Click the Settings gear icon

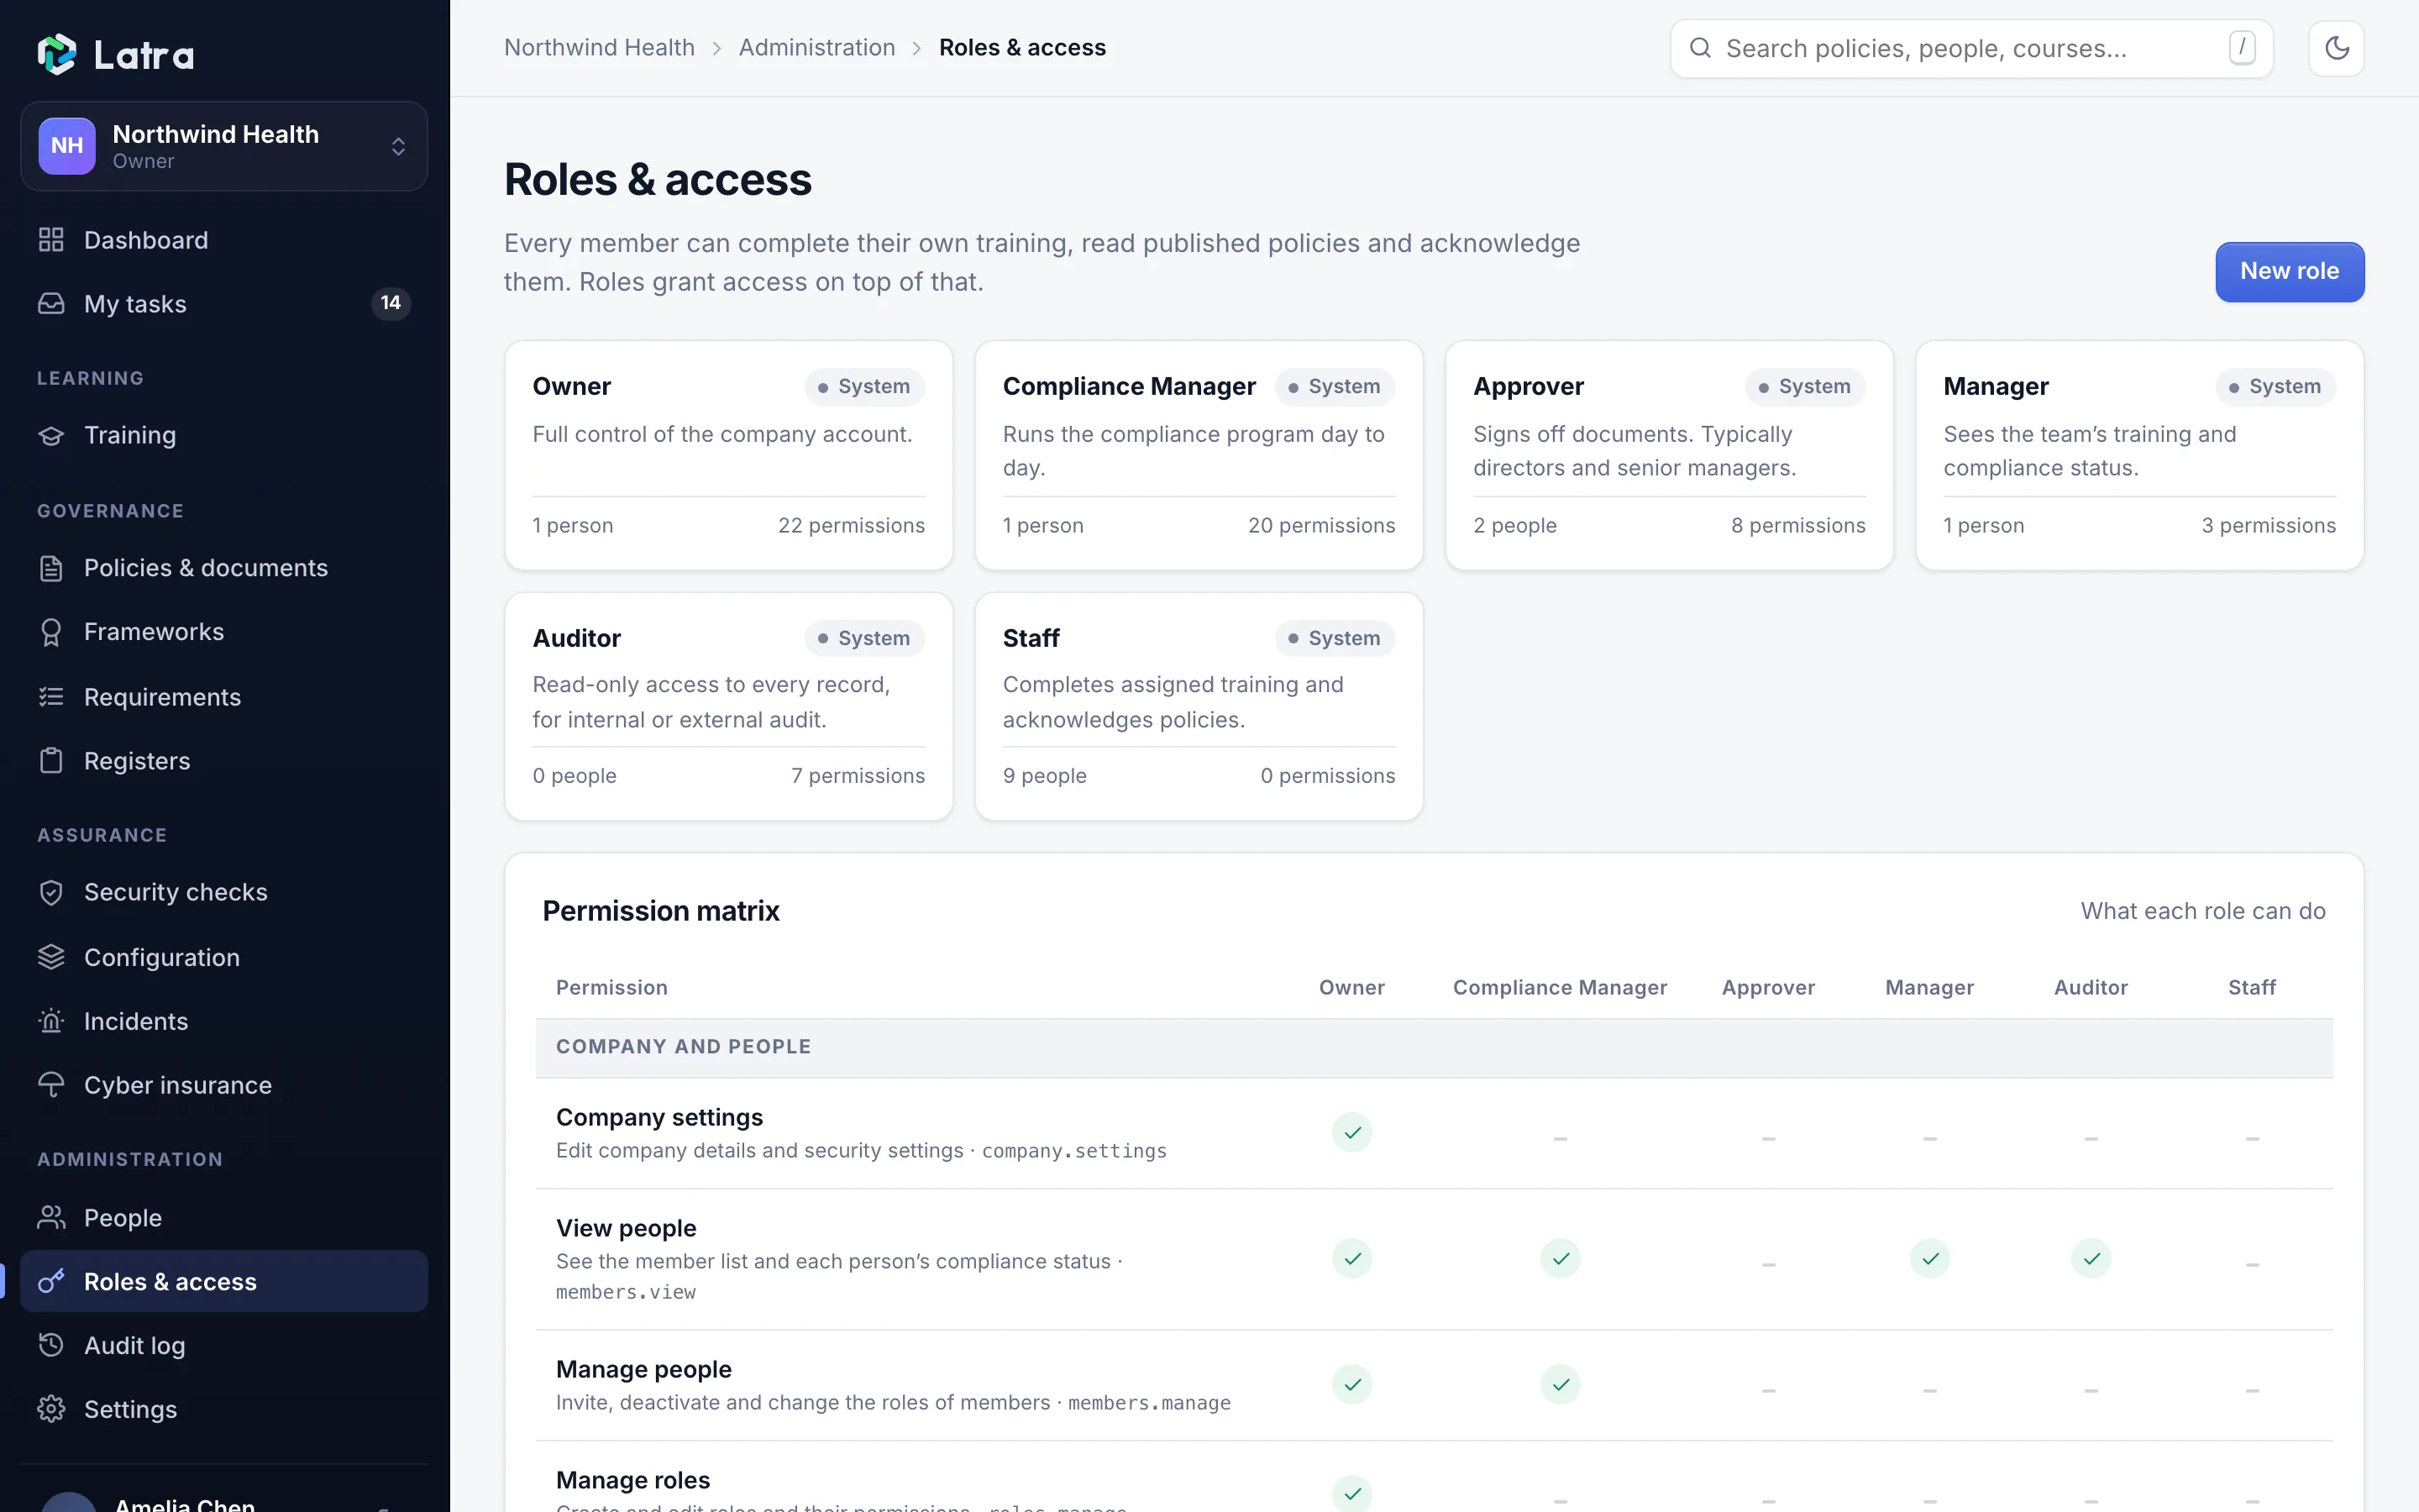click(51, 1409)
